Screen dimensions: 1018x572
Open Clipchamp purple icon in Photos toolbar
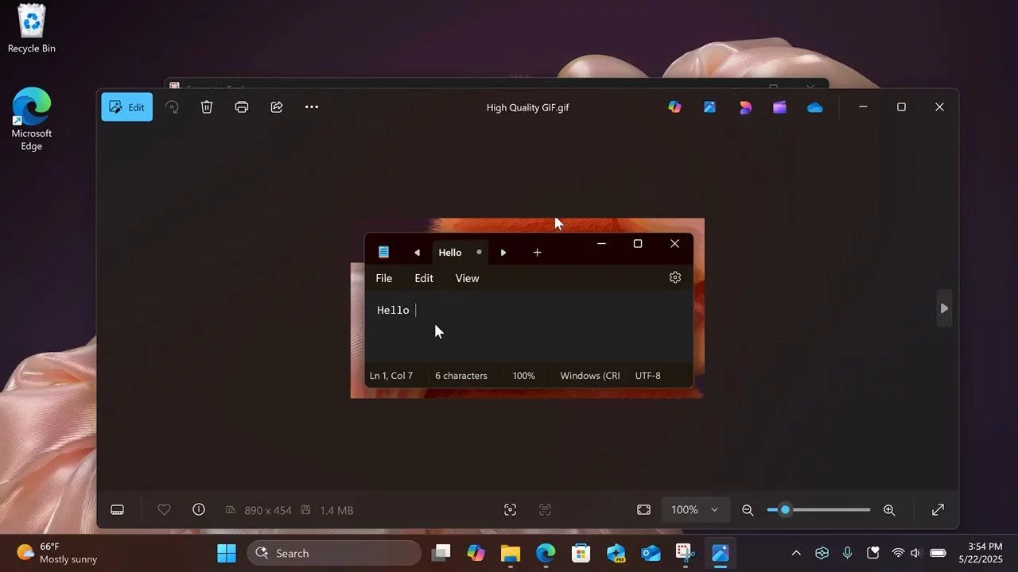point(780,107)
